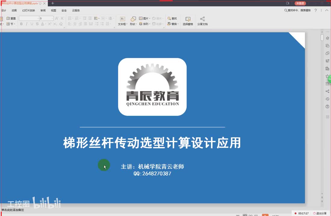Open the sidebar shapes icon
The width and height of the screenshot is (331, 216).
(327, 53)
